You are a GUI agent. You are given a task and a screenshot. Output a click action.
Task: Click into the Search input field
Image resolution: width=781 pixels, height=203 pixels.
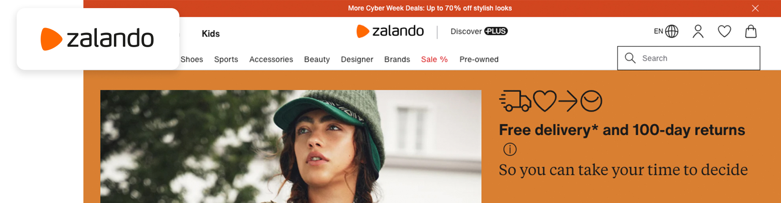pyautogui.click(x=689, y=58)
